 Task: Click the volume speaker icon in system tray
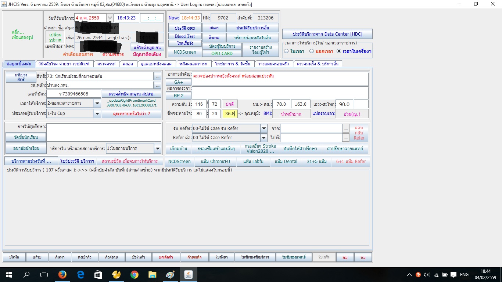[426, 274]
